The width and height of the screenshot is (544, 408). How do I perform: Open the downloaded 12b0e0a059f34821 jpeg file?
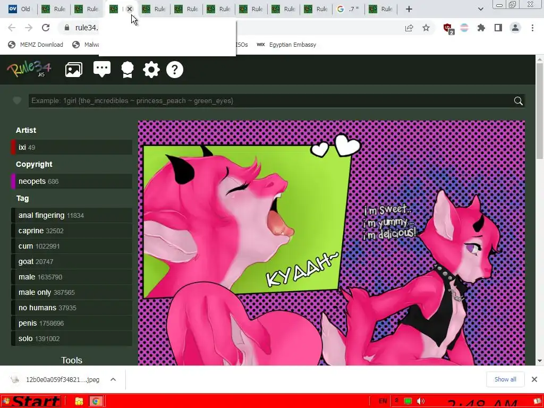[55, 379]
